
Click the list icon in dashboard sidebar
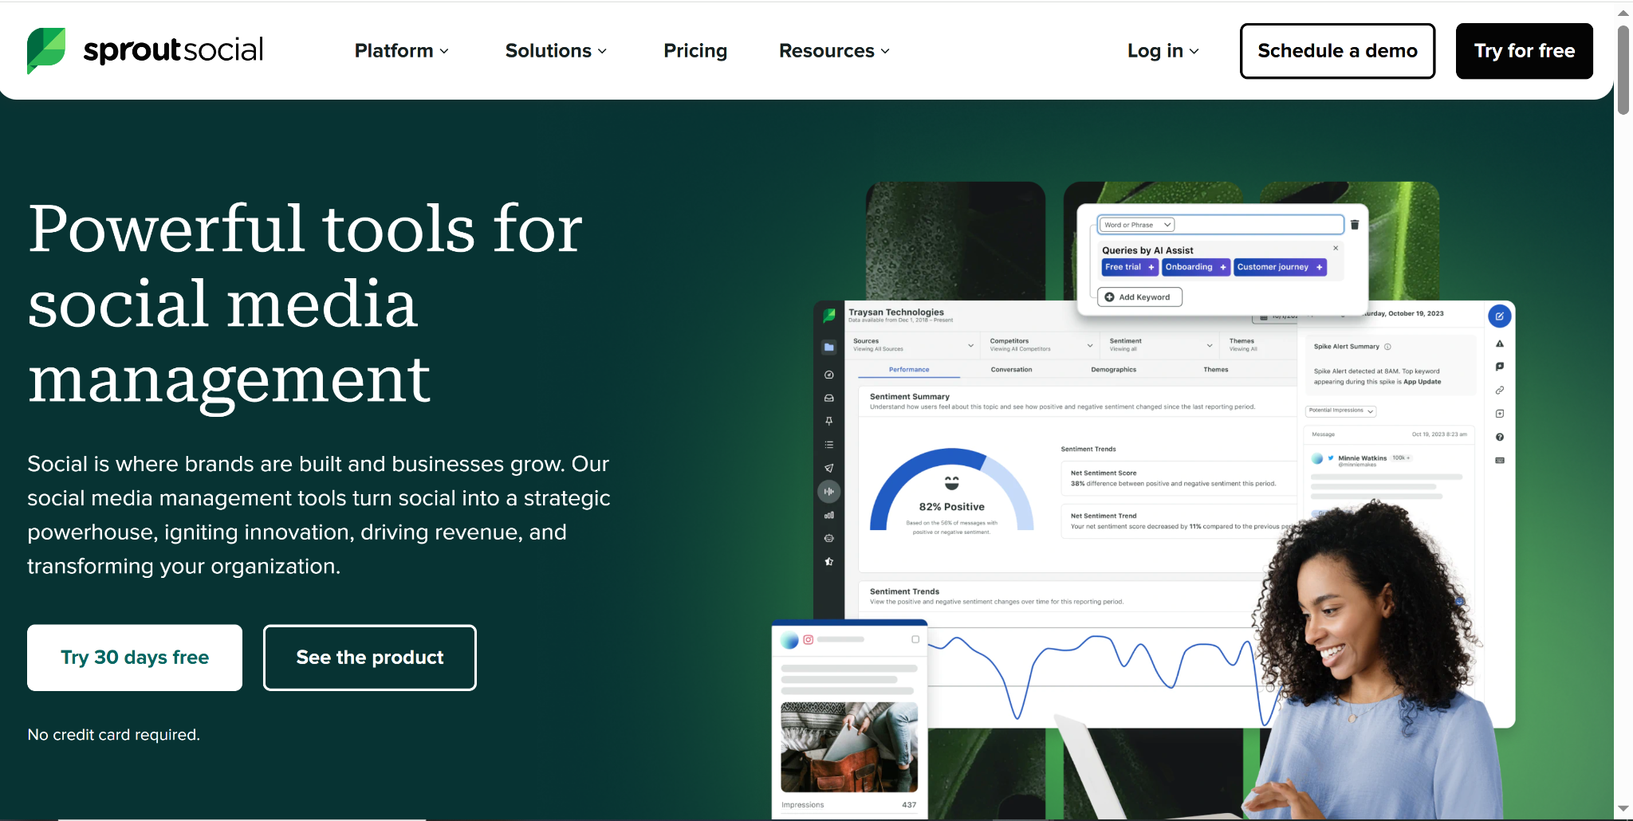(829, 445)
